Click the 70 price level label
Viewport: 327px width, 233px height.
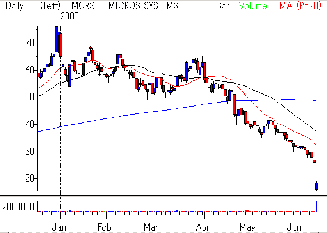(30, 43)
